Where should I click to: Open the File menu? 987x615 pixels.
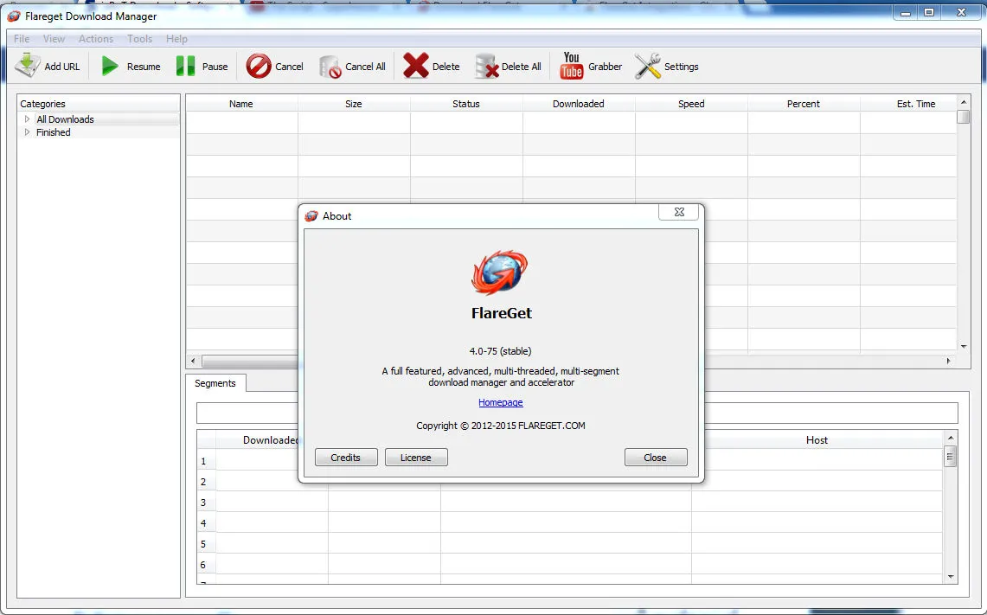point(22,39)
